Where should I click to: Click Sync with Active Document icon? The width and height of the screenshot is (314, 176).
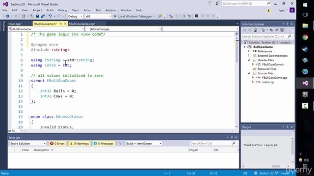[x=271, y=30]
